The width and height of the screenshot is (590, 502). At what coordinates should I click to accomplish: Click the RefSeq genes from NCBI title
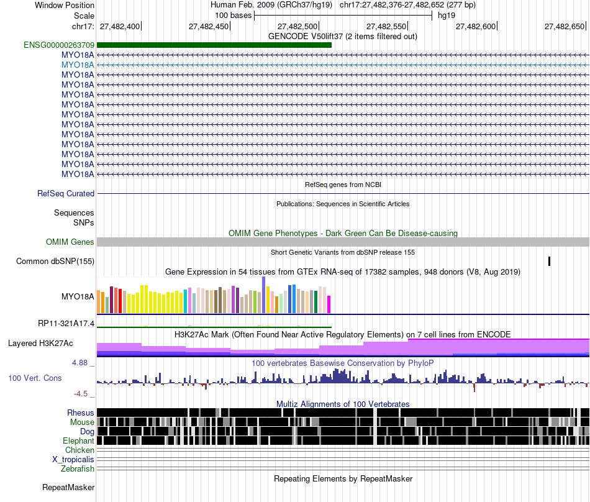coord(343,185)
